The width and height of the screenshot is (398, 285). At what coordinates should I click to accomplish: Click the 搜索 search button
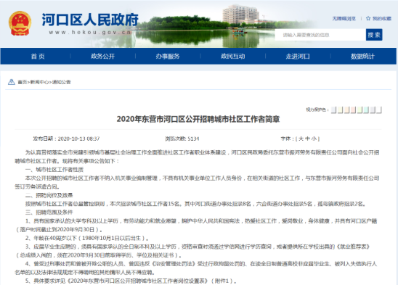tap(374, 35)
